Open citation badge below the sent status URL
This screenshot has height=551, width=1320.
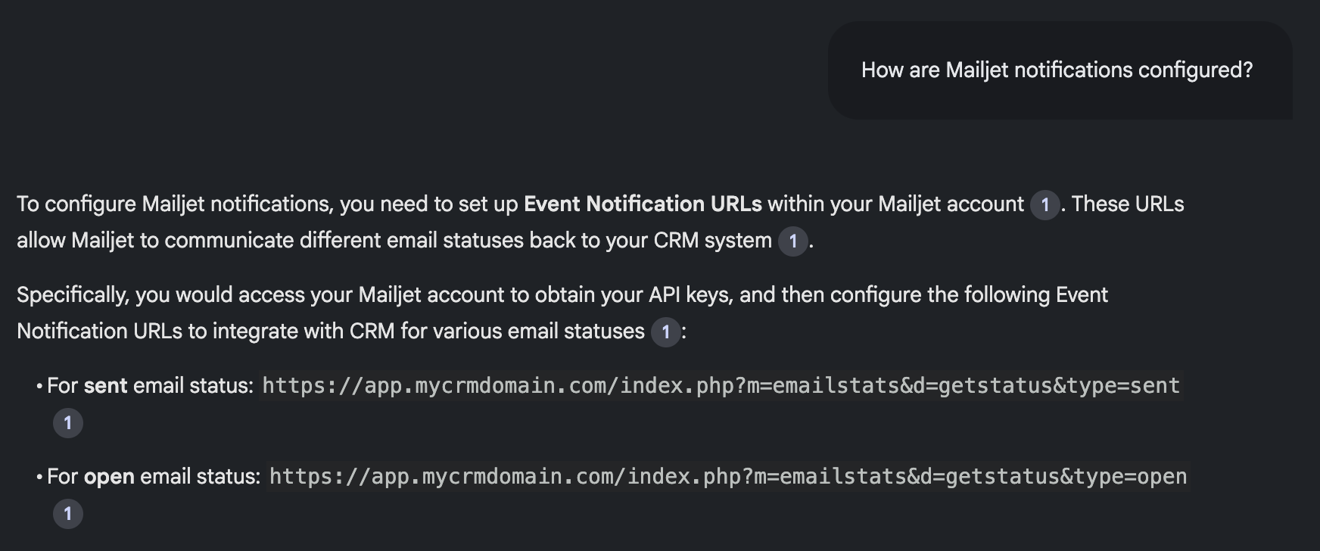68,422
